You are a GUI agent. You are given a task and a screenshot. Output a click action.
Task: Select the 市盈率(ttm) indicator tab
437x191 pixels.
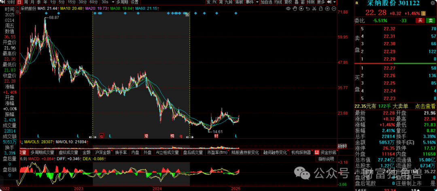pyautogui.click(x=218, y=153)
